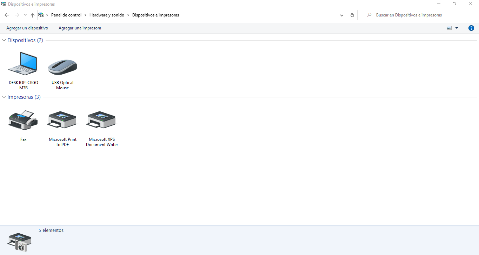Expand the address bar history dropdown

pyautogui.click(x=342, y=15)
